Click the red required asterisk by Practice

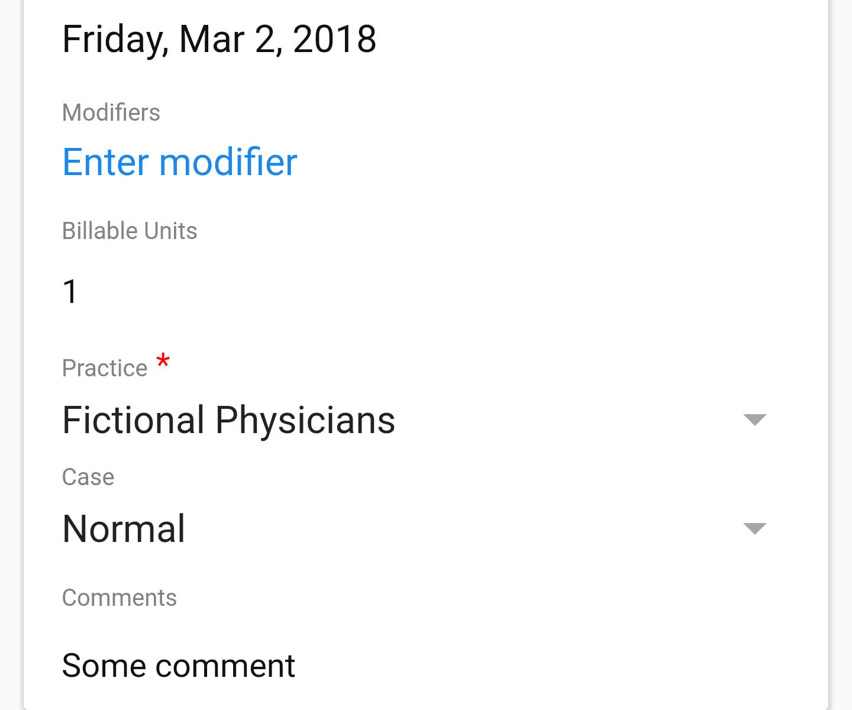(163, 360)
